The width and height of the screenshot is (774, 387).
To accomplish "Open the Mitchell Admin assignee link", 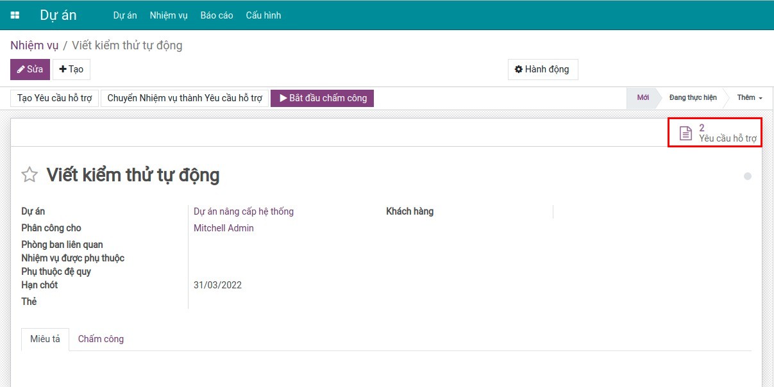I will point(224,228).
